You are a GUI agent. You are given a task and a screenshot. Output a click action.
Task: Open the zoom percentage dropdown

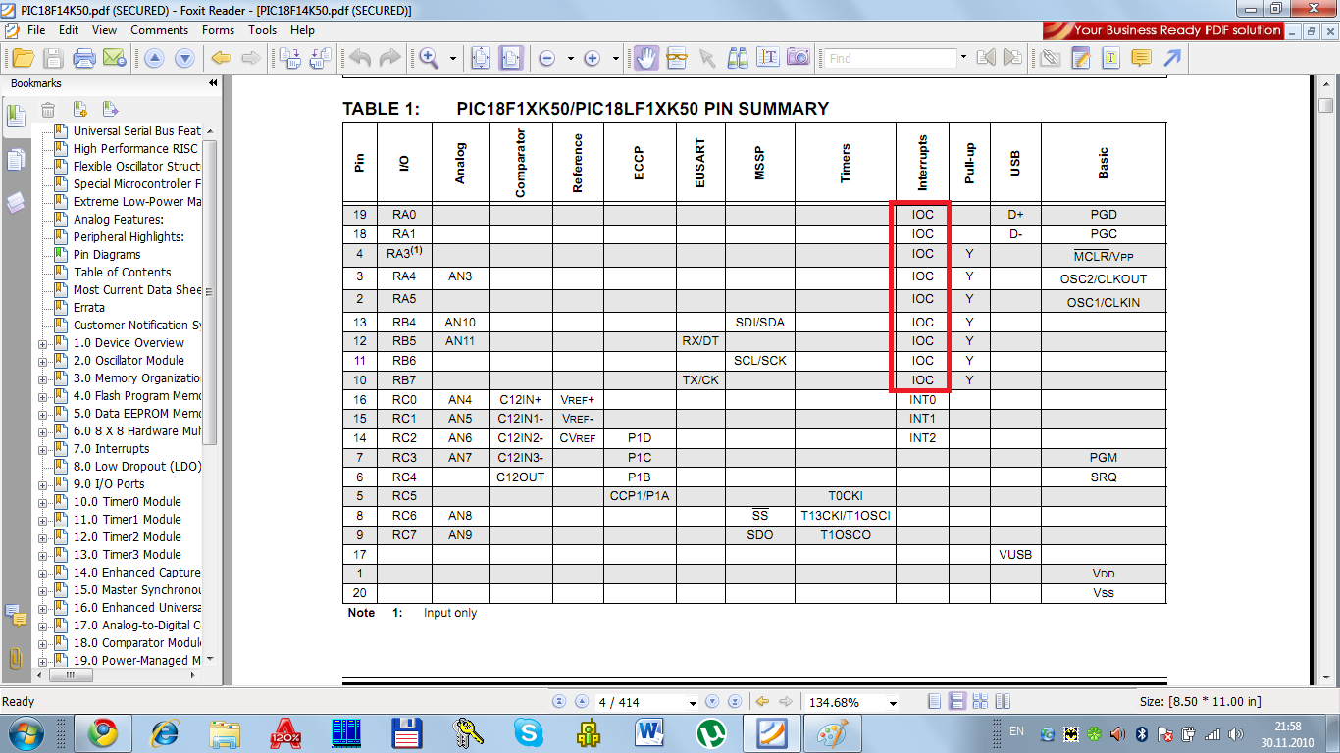pos(893,703)
